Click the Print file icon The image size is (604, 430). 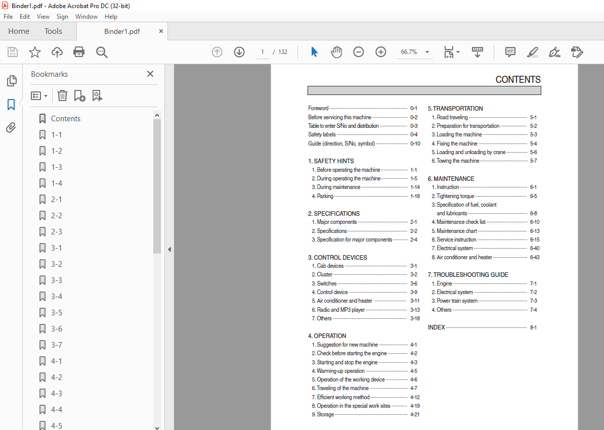coord(79,52)
